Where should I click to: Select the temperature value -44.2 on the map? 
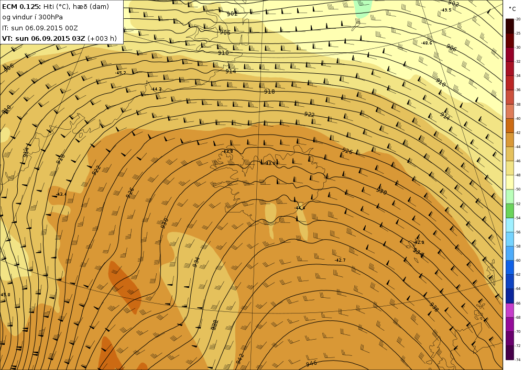coord(156,89)
